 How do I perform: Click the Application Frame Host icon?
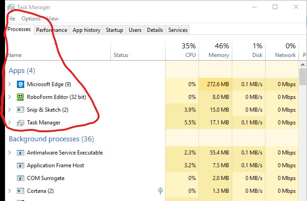(x=21, y=165)
